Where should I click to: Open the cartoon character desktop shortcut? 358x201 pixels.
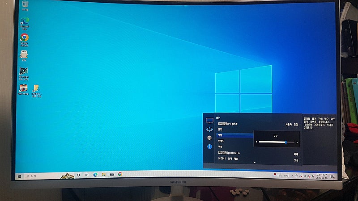click(24, 55)
